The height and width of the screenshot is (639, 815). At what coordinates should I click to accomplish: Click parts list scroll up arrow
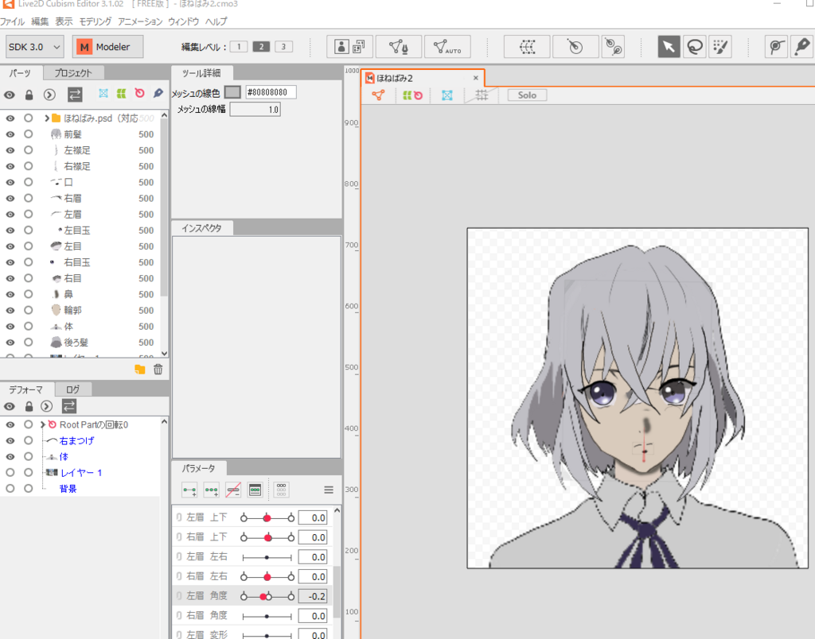point(164,115)
